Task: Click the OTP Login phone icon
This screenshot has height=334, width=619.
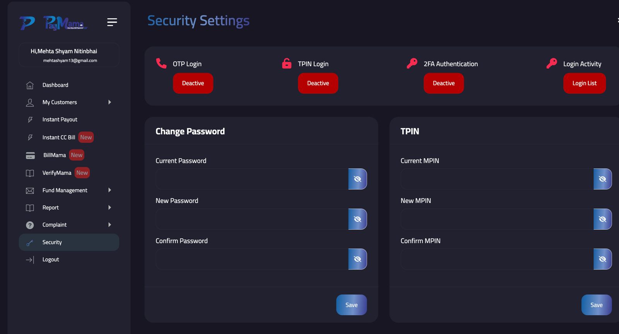Action: point(161,63)
